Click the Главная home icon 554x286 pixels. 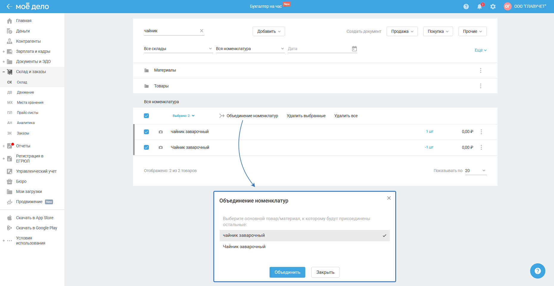pos(10,21)
